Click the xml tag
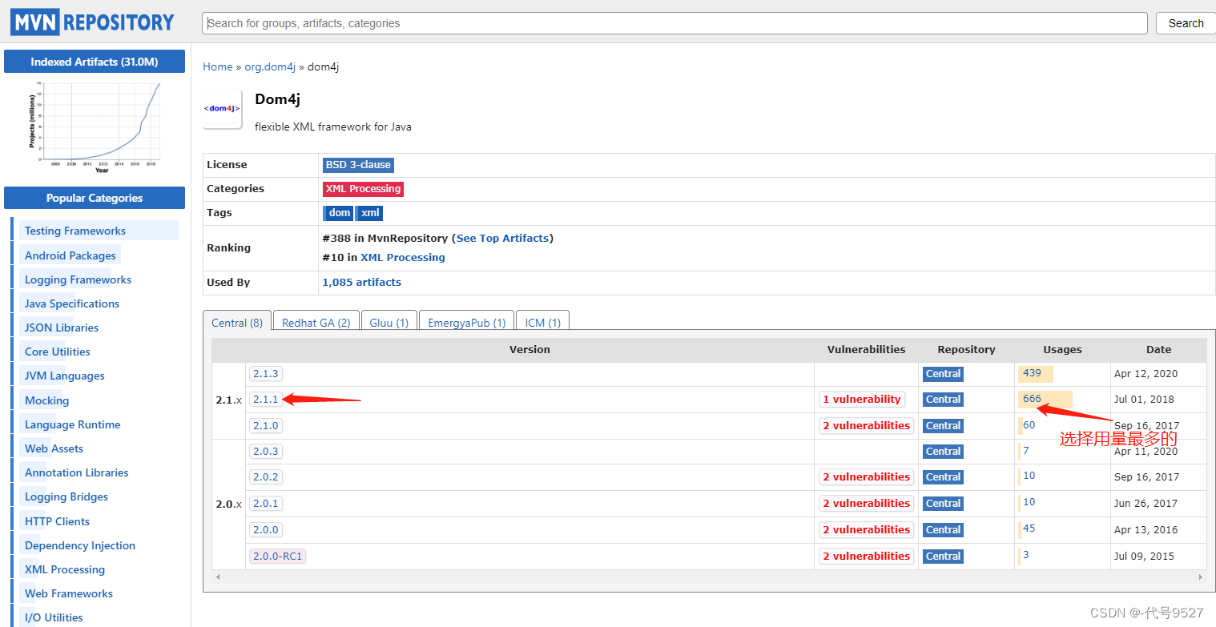Image resolution: width=1216 pixels, height=627 pixels. pyautogui.click(x=369, y=213)
